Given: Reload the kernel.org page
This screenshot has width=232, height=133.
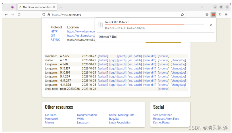Looking at the screenshot, I should point(19,15).
